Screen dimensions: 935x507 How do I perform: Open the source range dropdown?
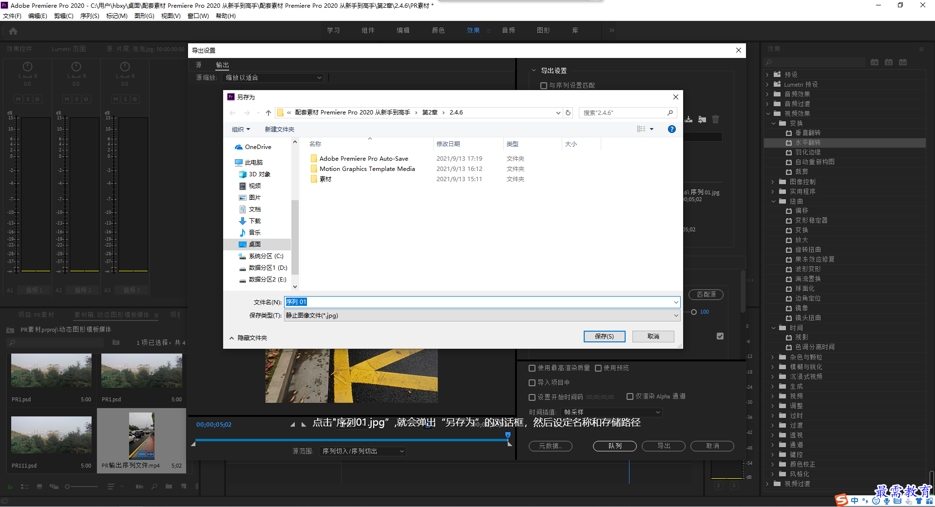pos(363,451)
